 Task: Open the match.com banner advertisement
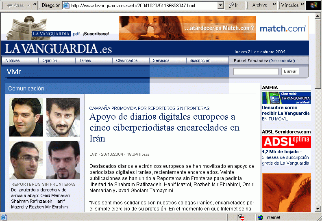click(213, 28)
